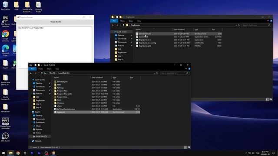Open View tab in RegBooster window
The width and height of the screenshot is (278, 156).
pyautogui.click(x=139, y=21)
